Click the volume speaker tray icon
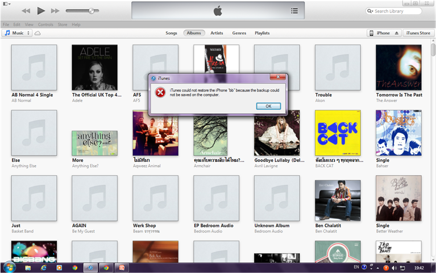Image resolution: width=436 pixels, height=273 pixels. (x=395, y=268)
